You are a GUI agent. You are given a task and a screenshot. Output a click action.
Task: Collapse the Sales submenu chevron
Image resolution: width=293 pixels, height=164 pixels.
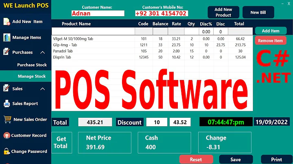[x=43, y=89]
